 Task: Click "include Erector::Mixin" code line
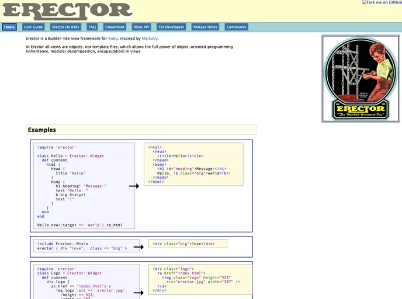[x=63, y=244]
